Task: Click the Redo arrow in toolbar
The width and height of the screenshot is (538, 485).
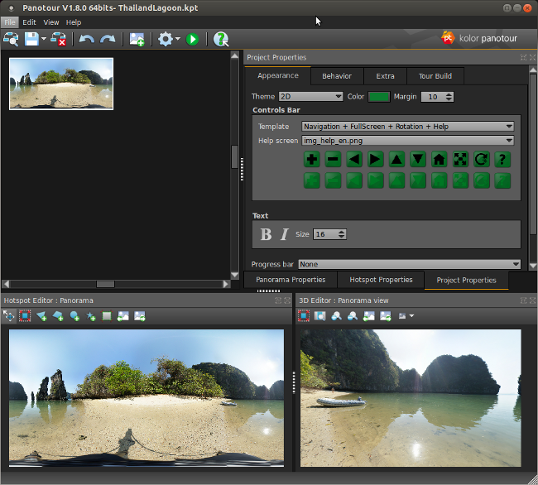Action: click(107, 39)
